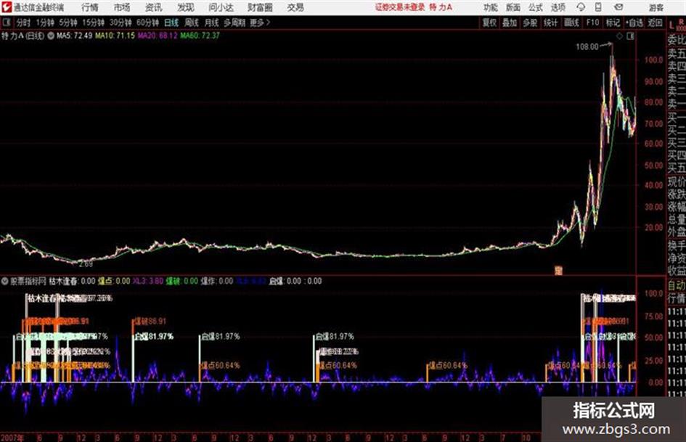Switch to 1分钟 chart period
The height and width of the screenshot is (442, 686).
[45, 22]
